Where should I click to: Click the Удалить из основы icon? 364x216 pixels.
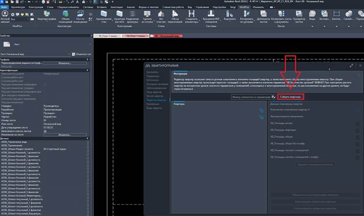(147, 14)
